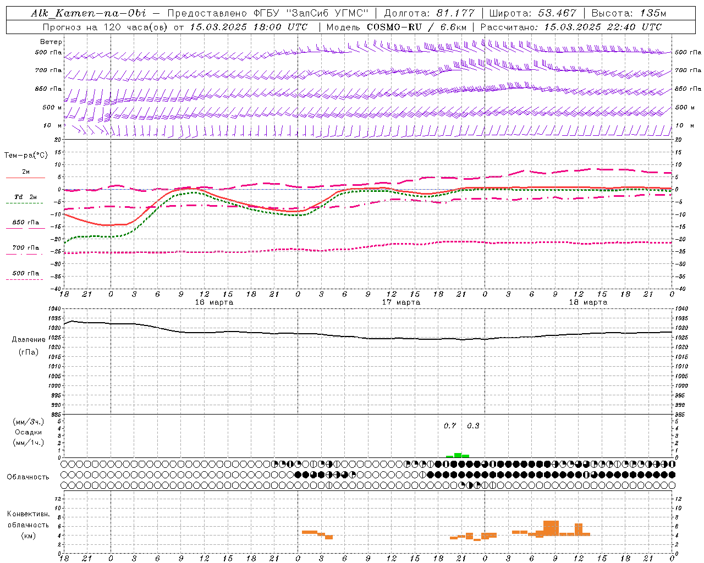Click the '850 гПа' temperature legend entry
The height and width of the screenshot is (563, 704).
point(26,223)
